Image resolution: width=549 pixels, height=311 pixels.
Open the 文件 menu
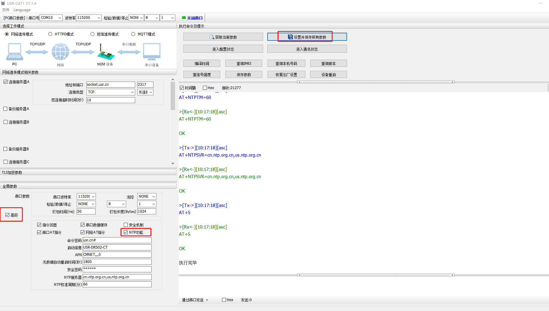point(6,10)
